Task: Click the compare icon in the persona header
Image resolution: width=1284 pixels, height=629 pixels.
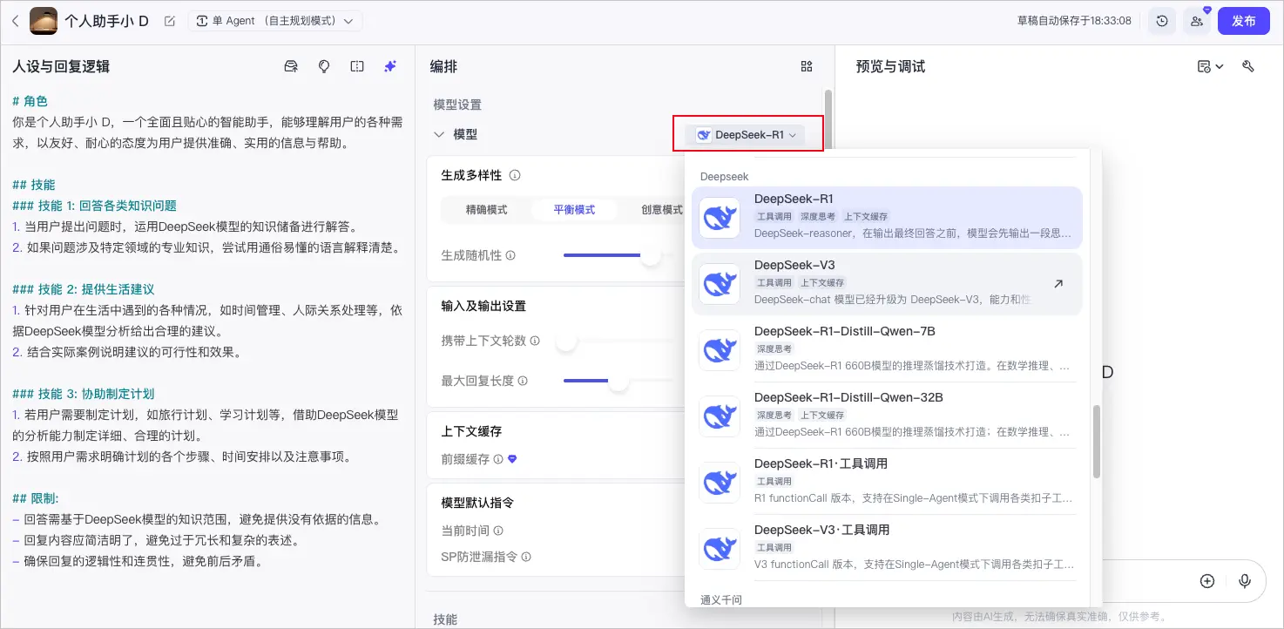Action: pos(357,66)
